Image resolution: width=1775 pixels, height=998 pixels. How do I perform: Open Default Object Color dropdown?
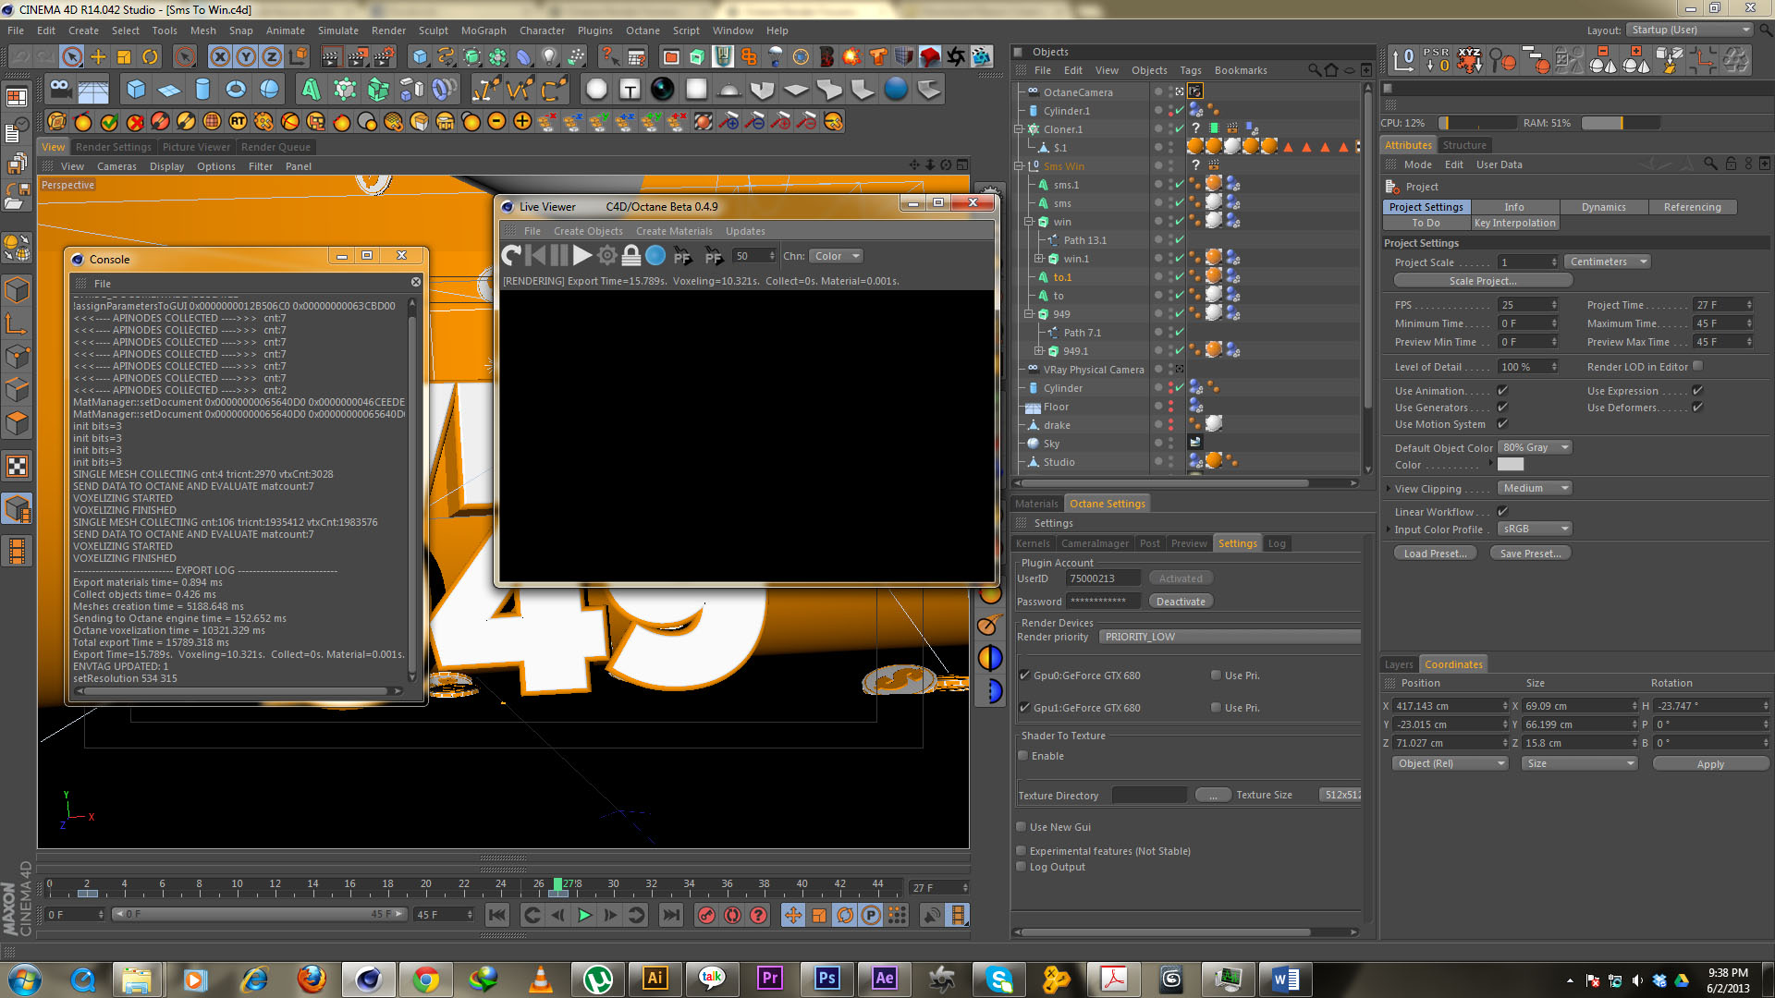pyautogui.click(x=1535, y=447)
